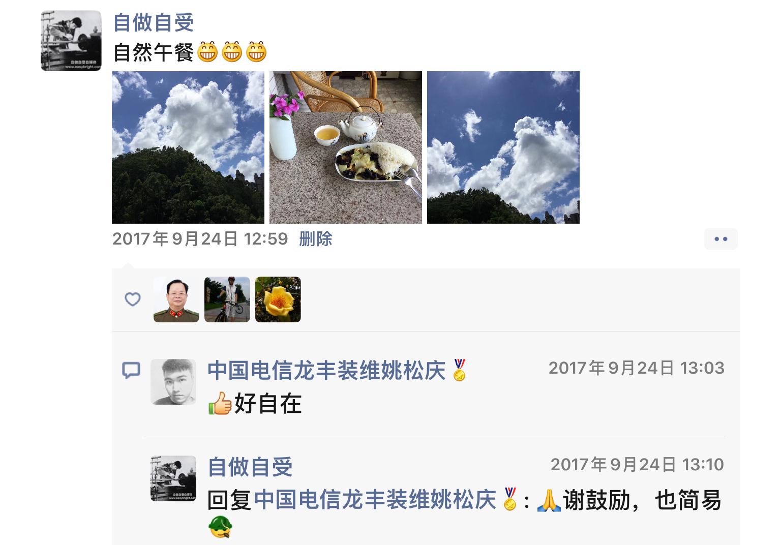The height and width of the screenshot is (545, 781).
Task: Click the 自做自受 name on the 13:10 reply
Action: (250, 467)
